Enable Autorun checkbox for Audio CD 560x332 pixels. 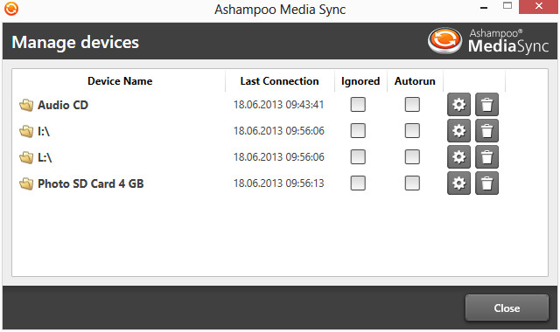tap(412, 105)
